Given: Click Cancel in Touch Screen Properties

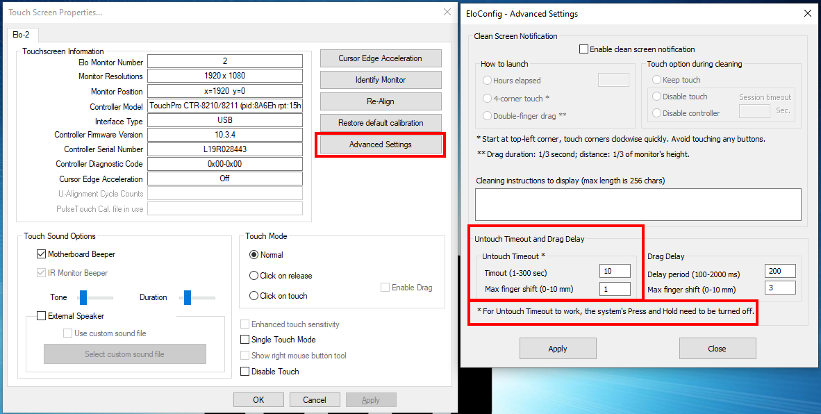Looking at the screenshot, I should tap(315, 400).
